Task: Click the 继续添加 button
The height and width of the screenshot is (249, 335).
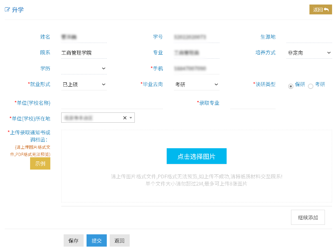Action: pos(308,217)
